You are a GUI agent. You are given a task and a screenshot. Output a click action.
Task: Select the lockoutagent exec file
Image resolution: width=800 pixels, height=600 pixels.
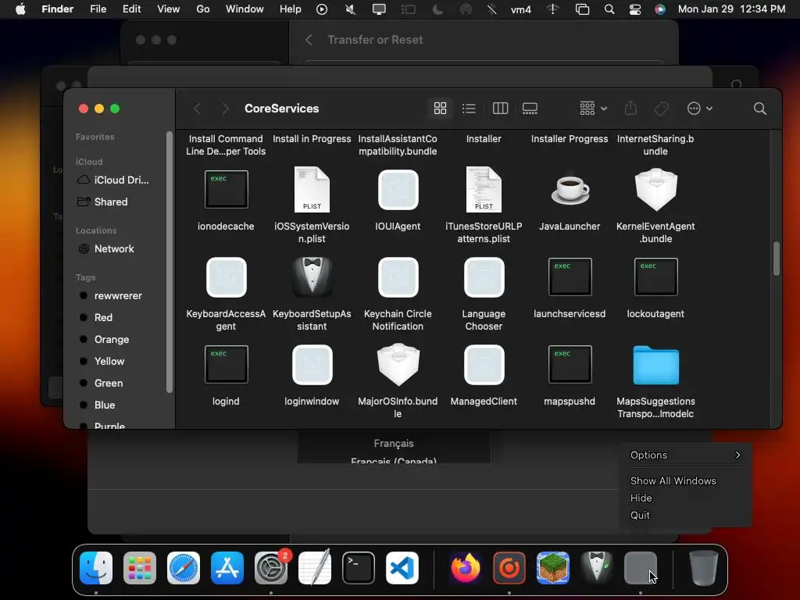tap(655, 277)
